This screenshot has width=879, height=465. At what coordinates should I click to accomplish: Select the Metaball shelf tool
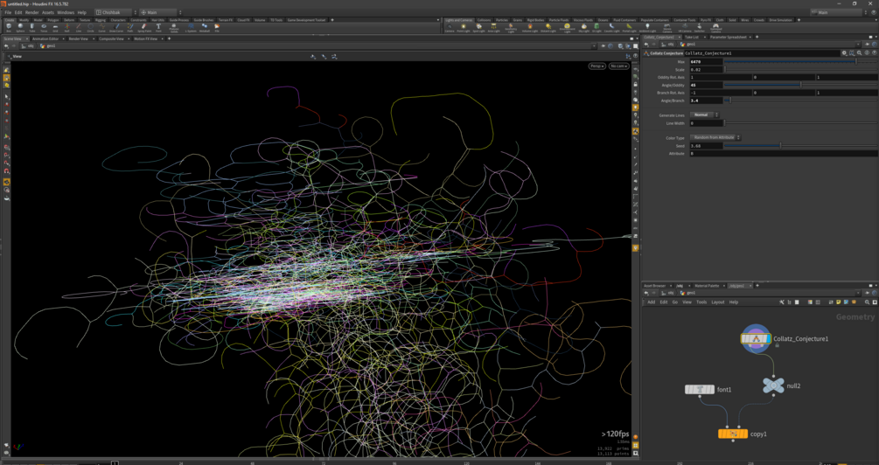click(x=205, y=27)
